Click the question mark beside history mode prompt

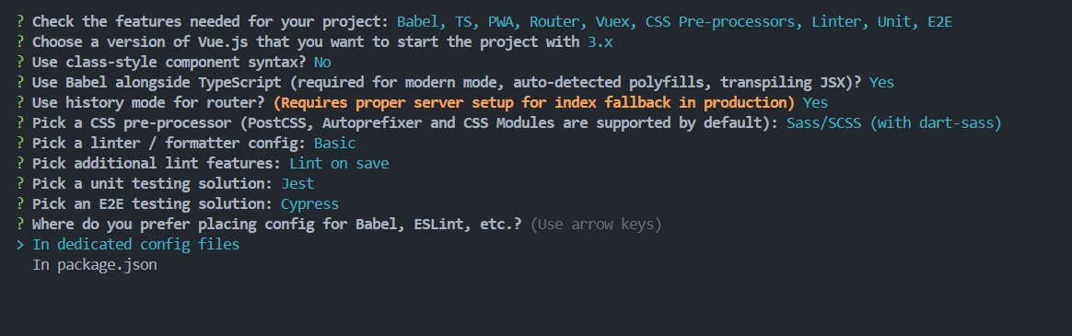point(21,102)
